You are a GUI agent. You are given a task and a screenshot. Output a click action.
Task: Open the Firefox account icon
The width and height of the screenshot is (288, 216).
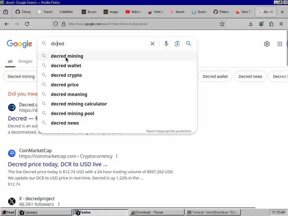(261, 24)
